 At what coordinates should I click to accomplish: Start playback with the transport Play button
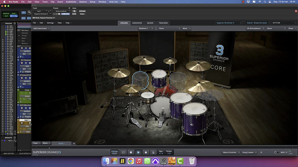(138, 152)
